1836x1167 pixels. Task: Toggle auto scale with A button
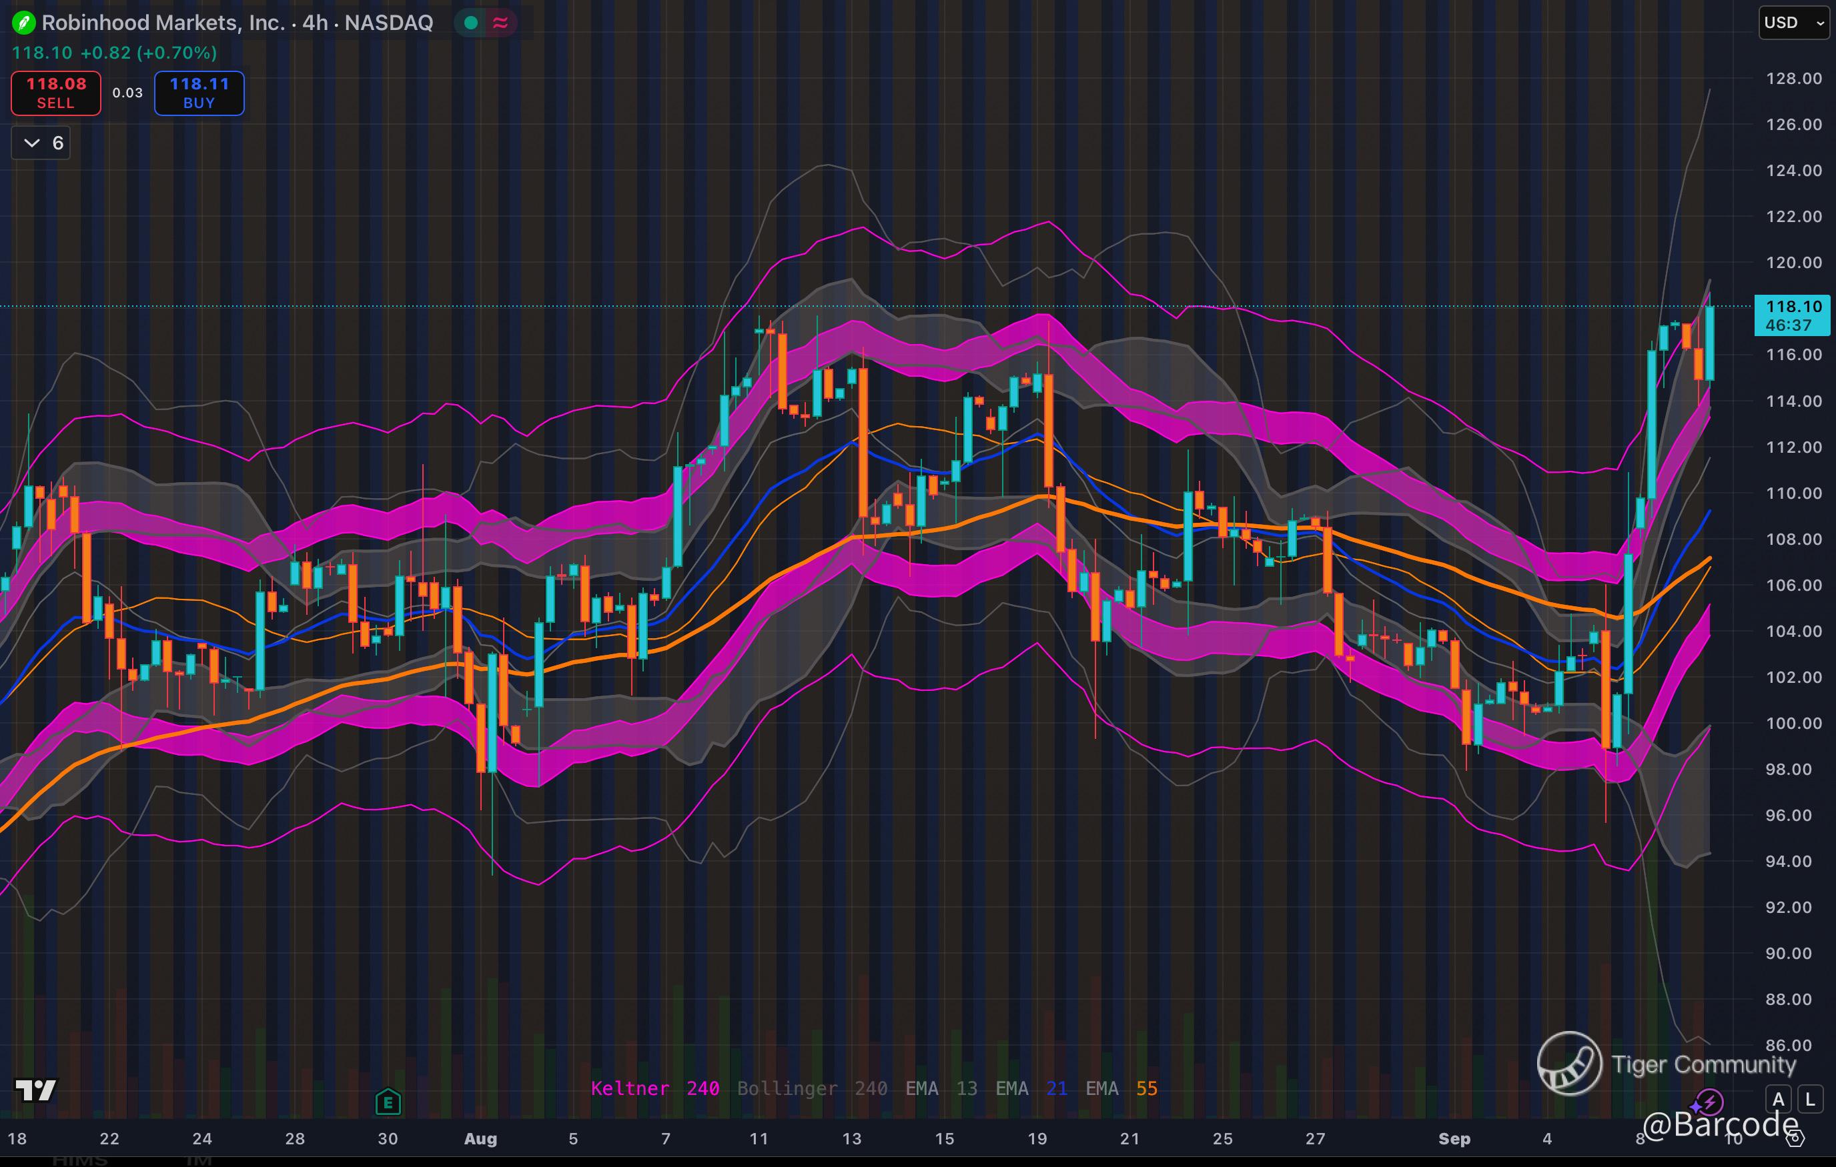pyautogui.click(x=1779, y=1099)
